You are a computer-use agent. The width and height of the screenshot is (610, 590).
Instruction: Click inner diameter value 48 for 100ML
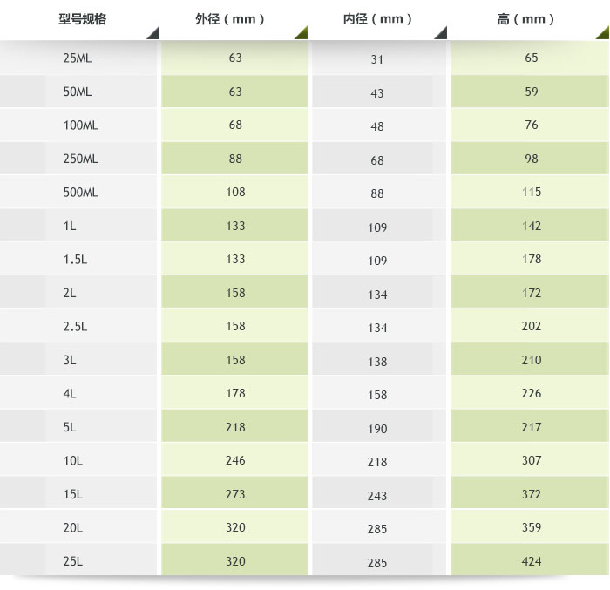point(377,127)
